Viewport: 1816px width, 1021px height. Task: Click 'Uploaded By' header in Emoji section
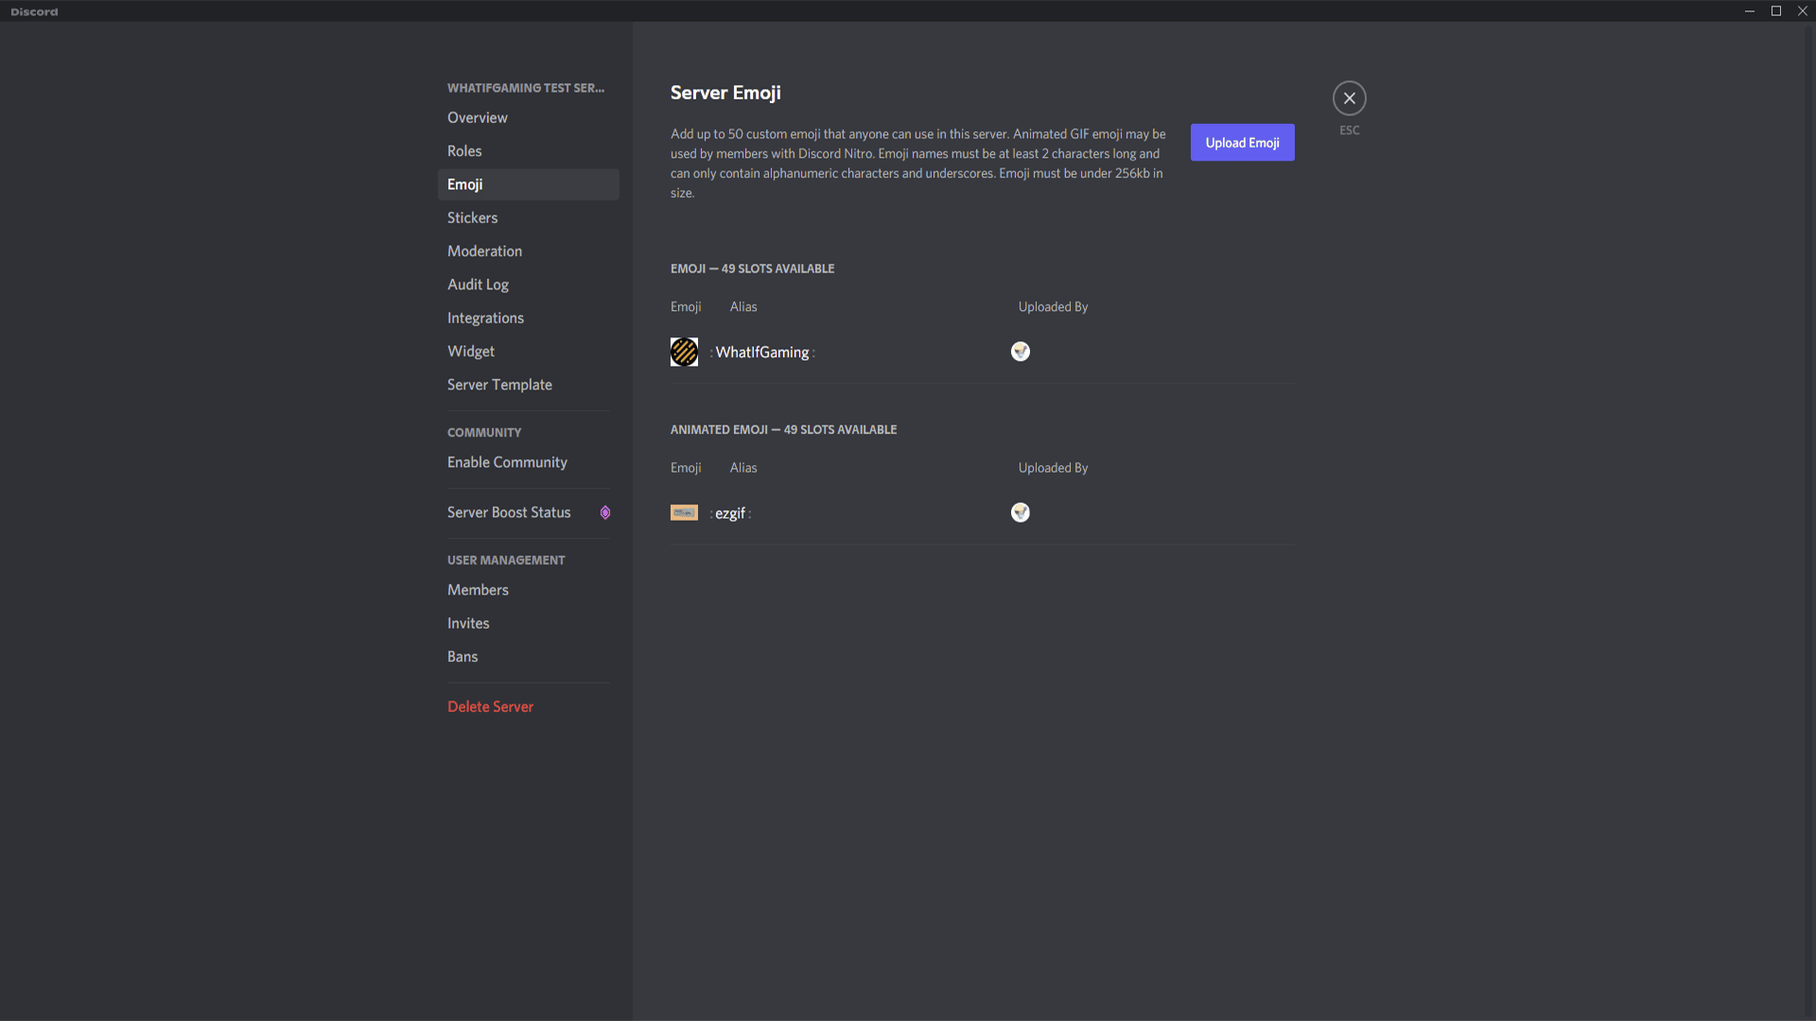[x=1053, y=307]
